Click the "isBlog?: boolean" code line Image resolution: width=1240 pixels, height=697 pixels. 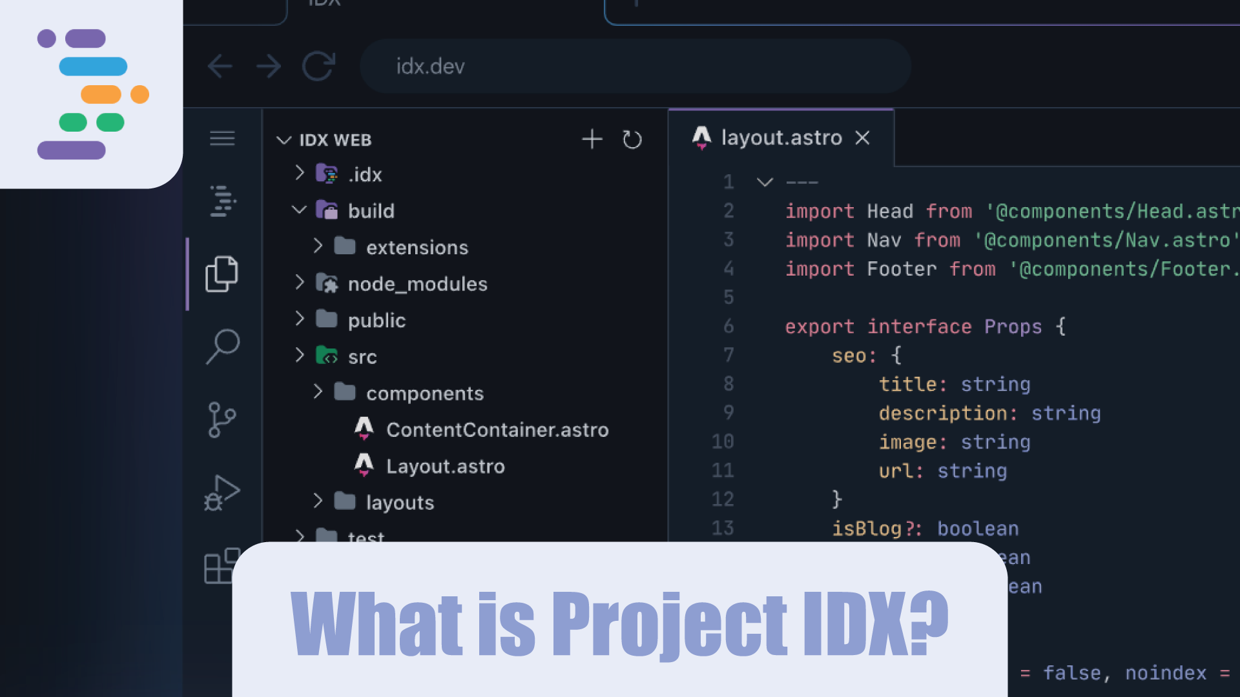tap(925, 529)
